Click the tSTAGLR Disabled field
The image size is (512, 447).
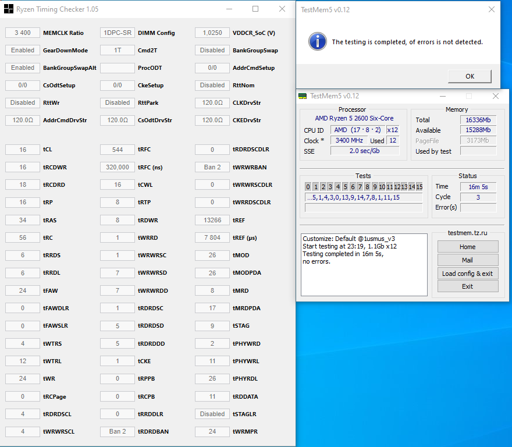[212, 414]
